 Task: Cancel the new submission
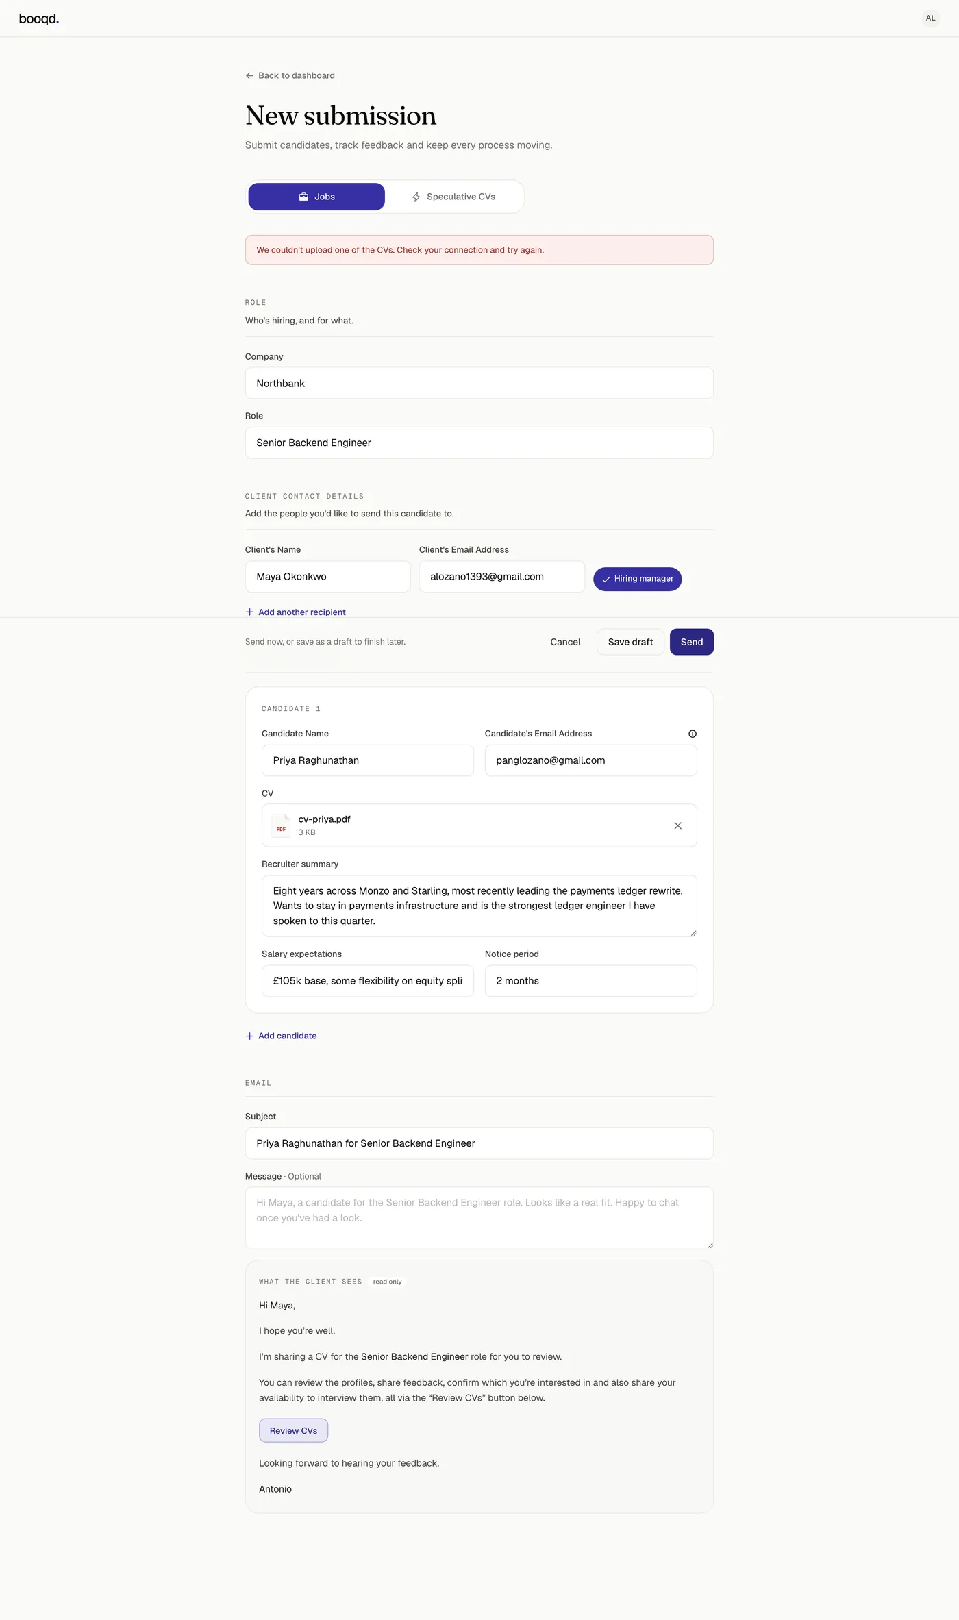[x=565, y=642]
